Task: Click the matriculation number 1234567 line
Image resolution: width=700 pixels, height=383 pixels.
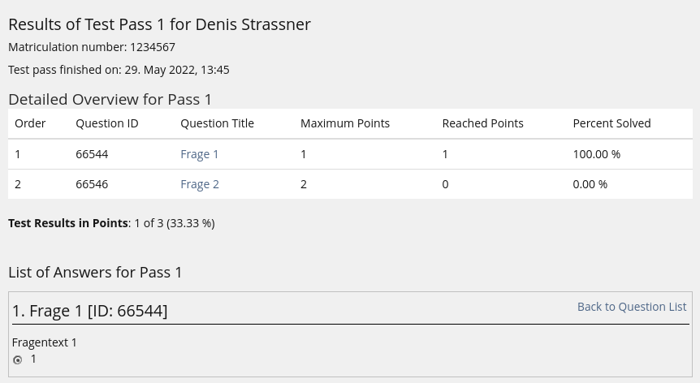Action: click(x=92, y=47)
